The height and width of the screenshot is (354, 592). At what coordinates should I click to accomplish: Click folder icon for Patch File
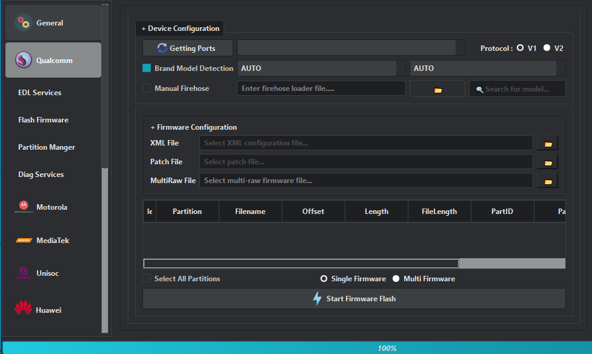tap(547, 162)
